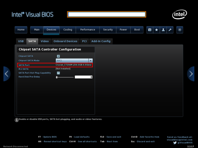Select the Crucial_CT256M SATA Port value
Viewport: 198px width, 148px height.
coord(74,65)
